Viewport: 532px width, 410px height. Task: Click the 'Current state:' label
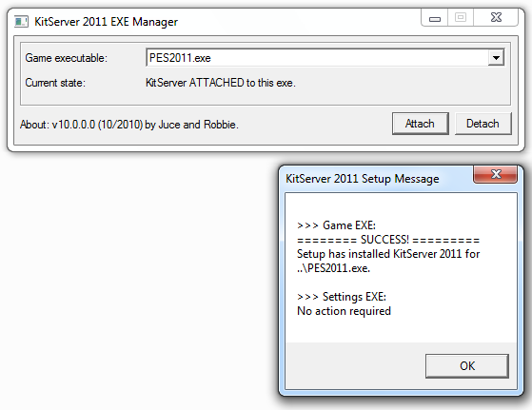pyautogui.click(x=55, y=83)
